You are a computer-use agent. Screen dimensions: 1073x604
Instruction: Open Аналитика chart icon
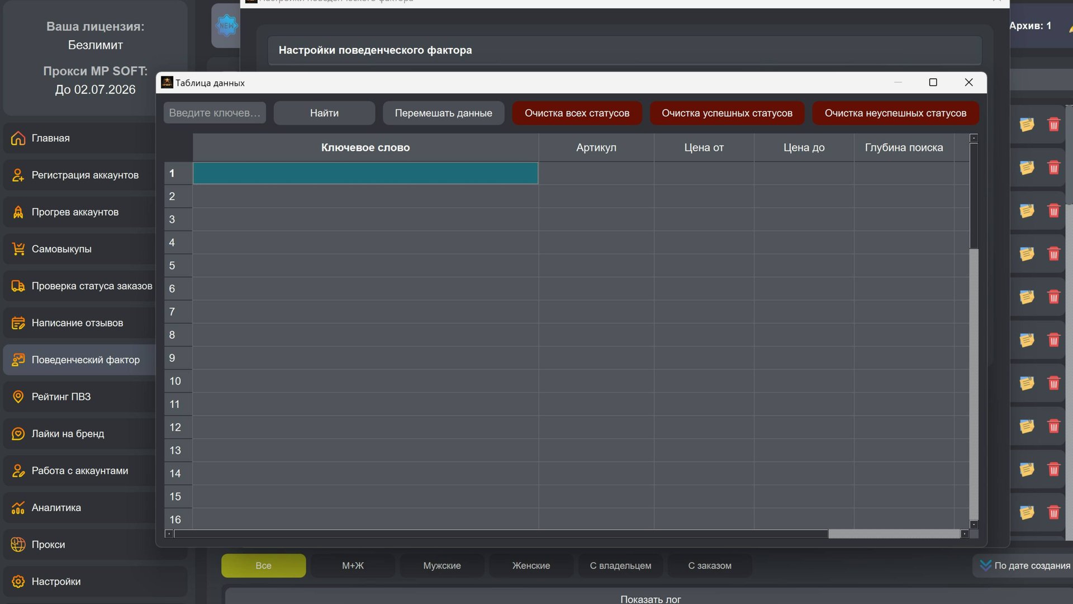[x=18, y=508]
